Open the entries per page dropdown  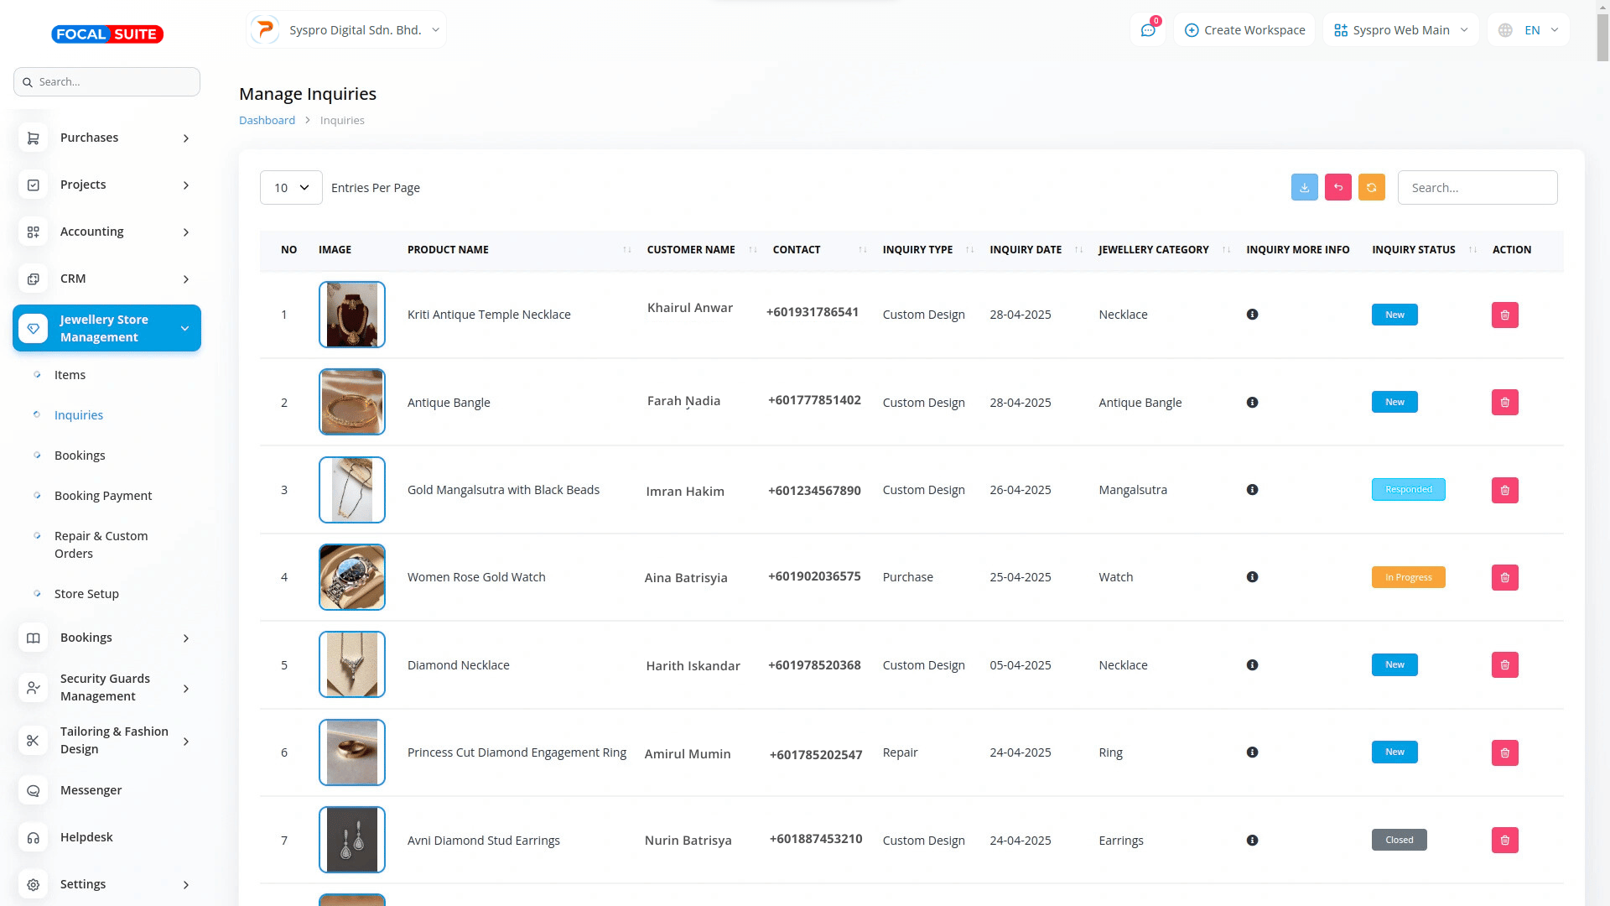point(291,188)
